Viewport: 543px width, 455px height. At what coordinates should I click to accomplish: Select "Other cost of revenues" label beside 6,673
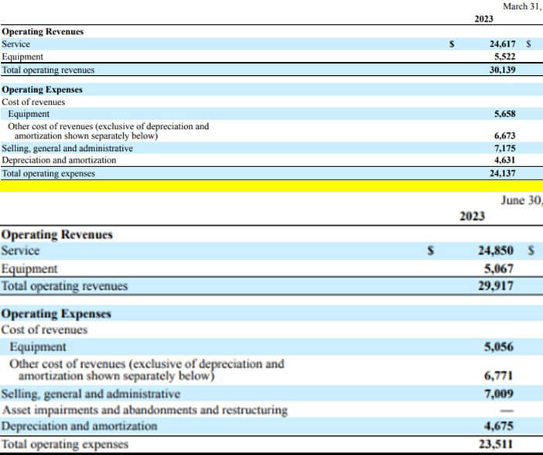108,131
